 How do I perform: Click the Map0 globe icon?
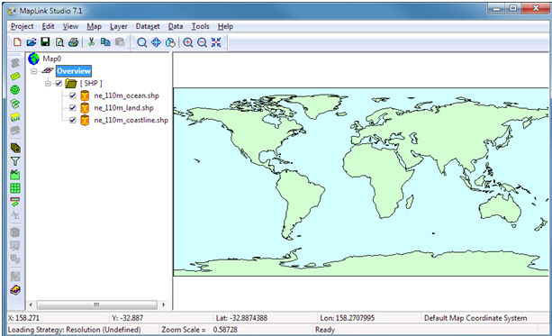(34, 59)
